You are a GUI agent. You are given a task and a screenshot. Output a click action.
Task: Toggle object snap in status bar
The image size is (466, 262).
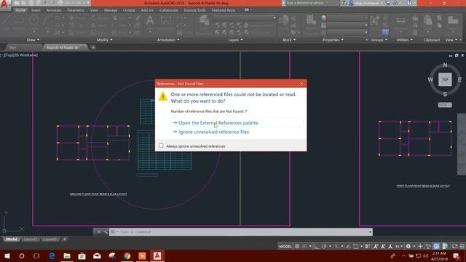tap(356, 246)
